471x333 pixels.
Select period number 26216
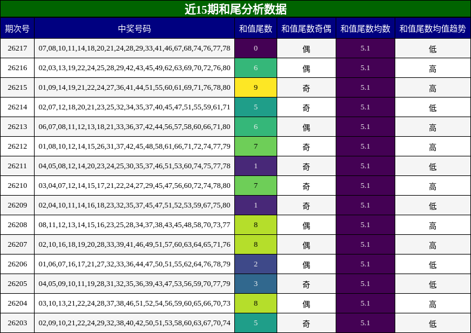tap(17, 68)
